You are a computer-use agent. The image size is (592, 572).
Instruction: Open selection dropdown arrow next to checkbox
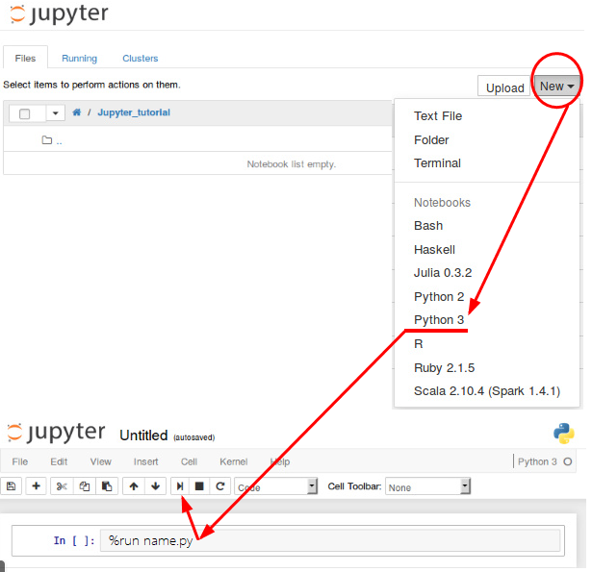pos(56,113)
